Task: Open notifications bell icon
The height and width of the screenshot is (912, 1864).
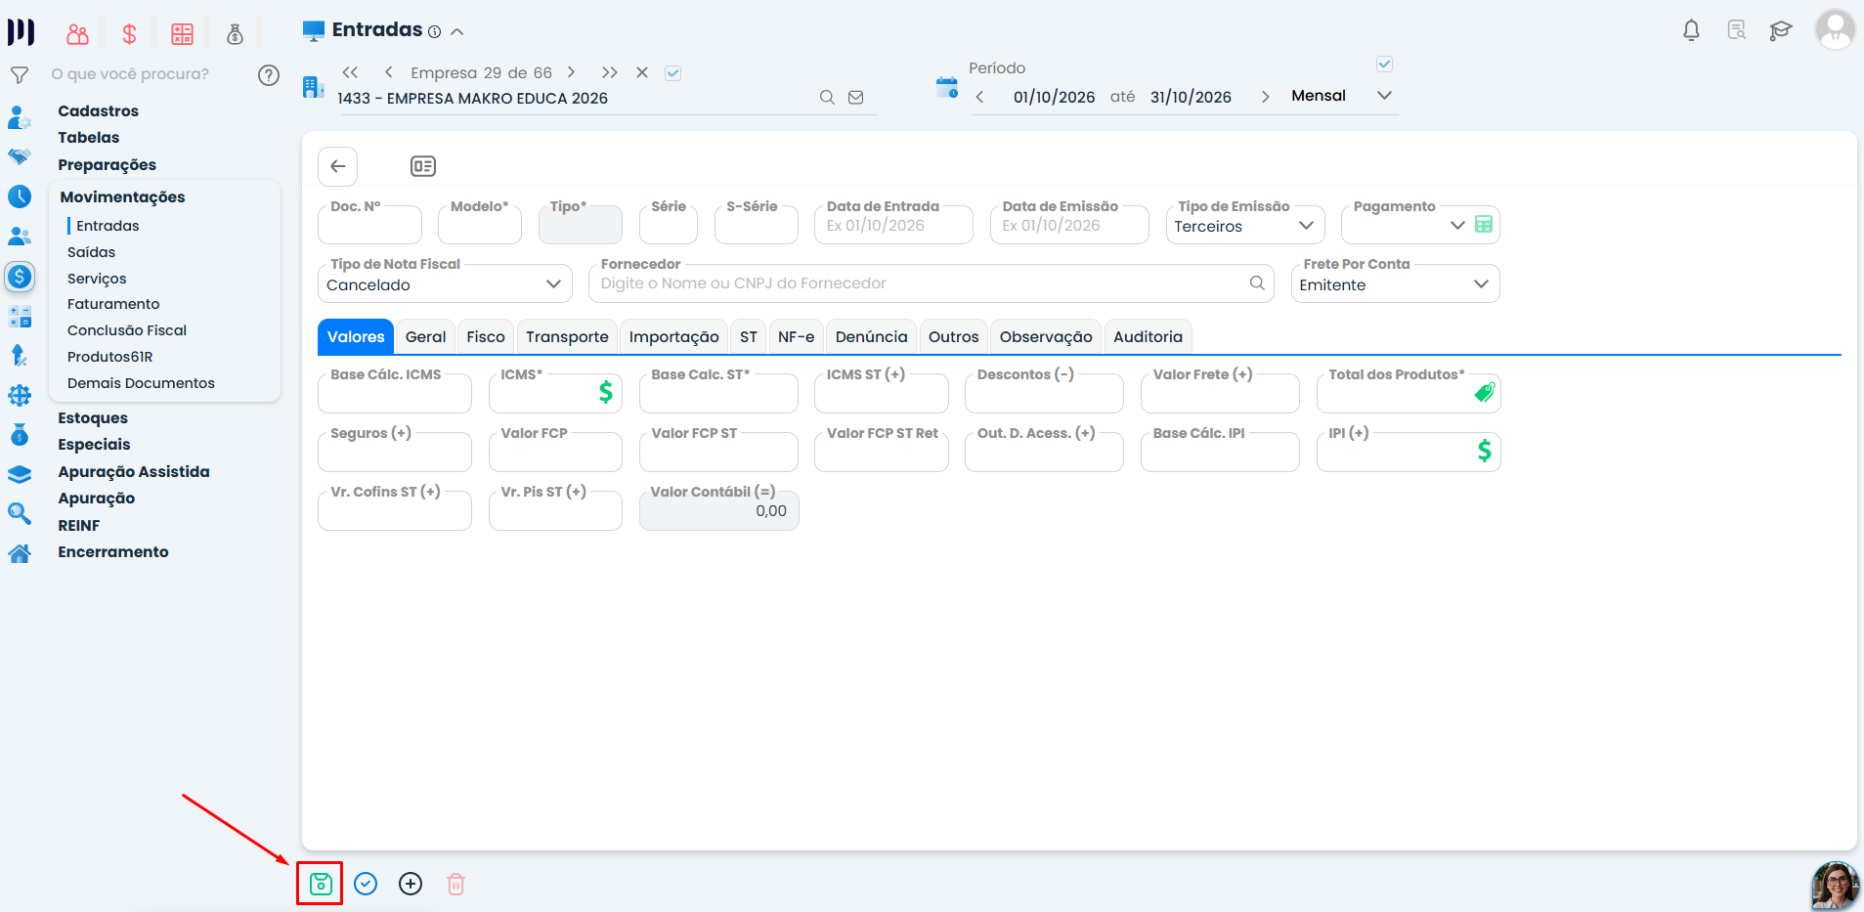Action: tap(1691, 30)
